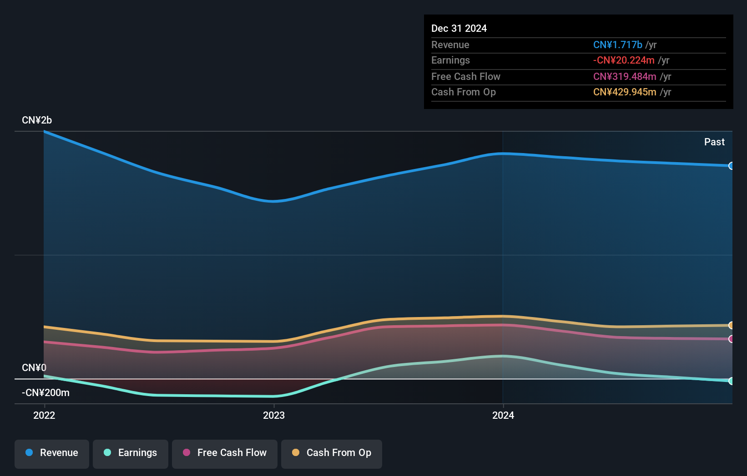Toggle the Revenue series visibility
The image size is (747, 476).
[51, 453]
